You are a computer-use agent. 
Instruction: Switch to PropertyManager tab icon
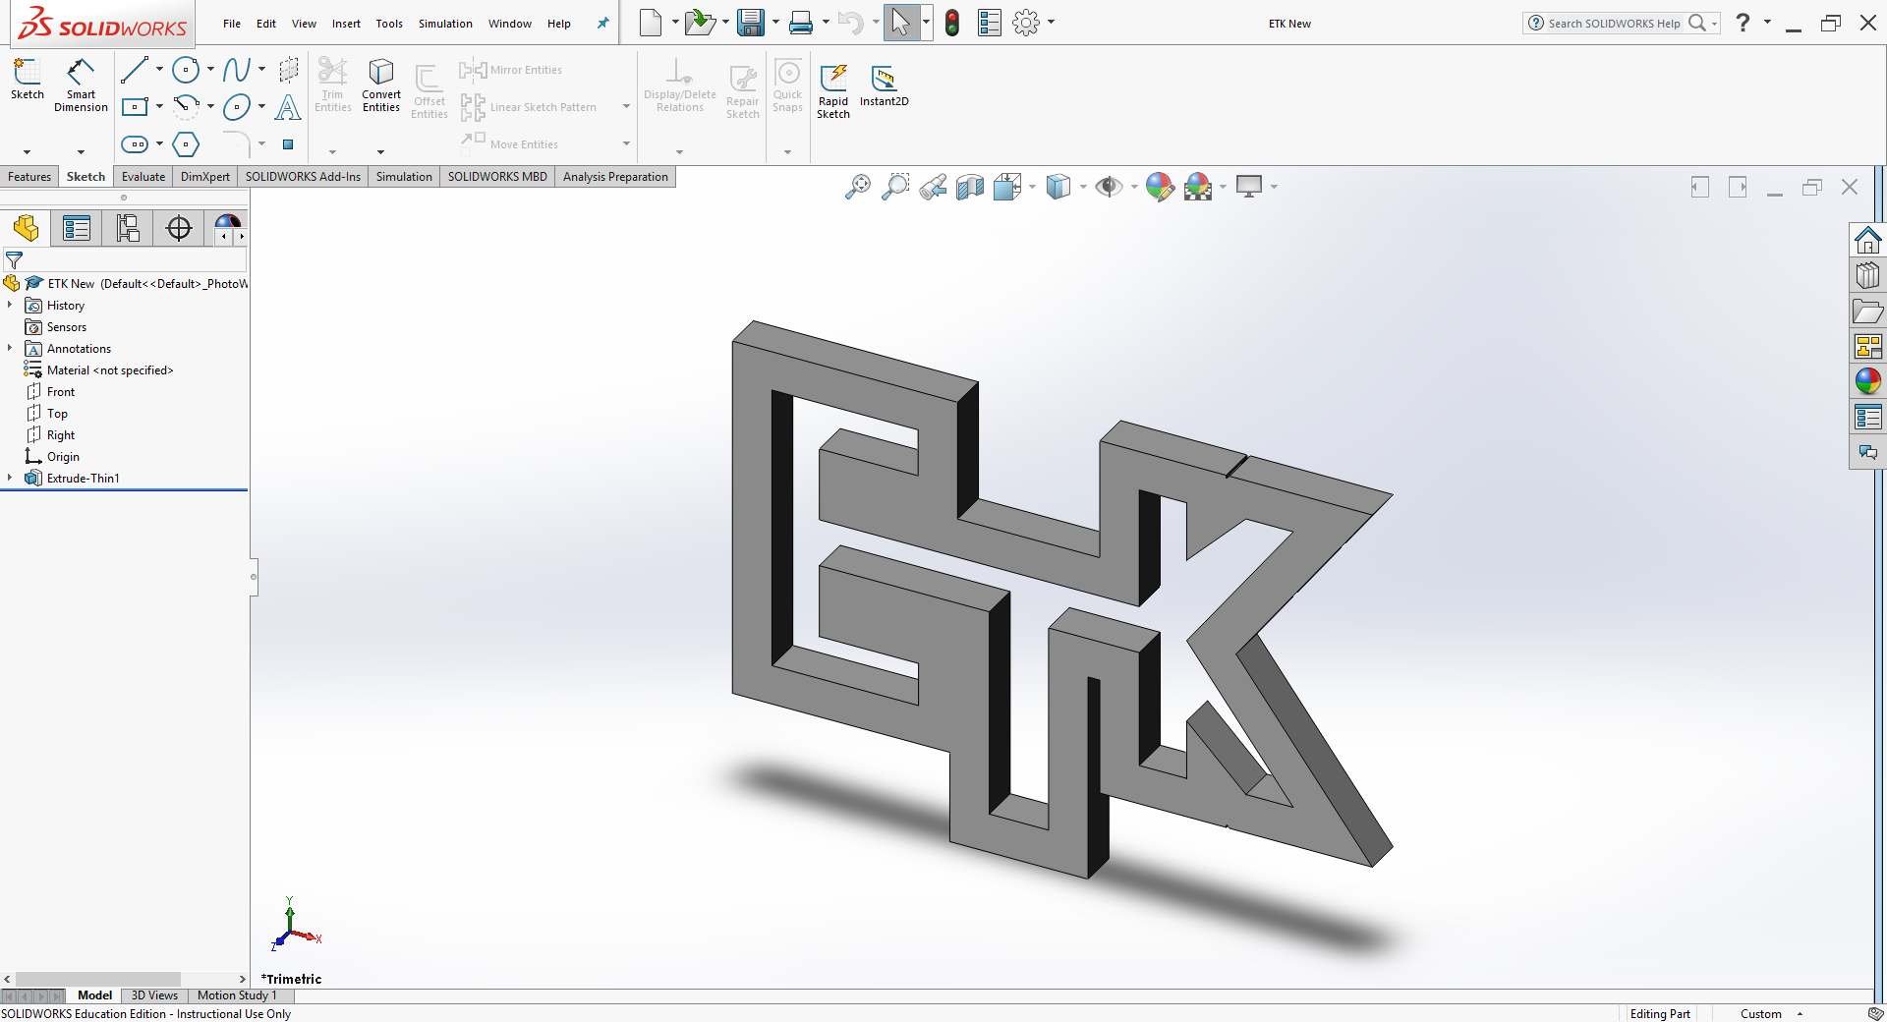[77, 228]
